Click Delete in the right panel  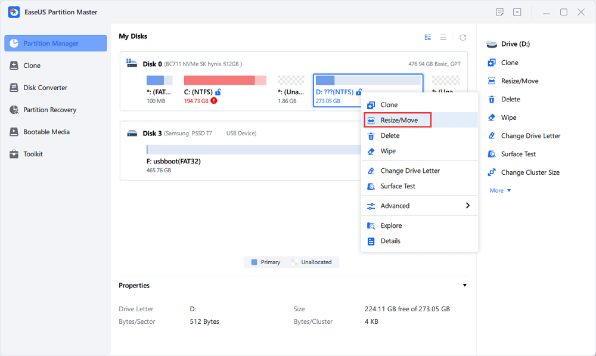coord(510,100)
